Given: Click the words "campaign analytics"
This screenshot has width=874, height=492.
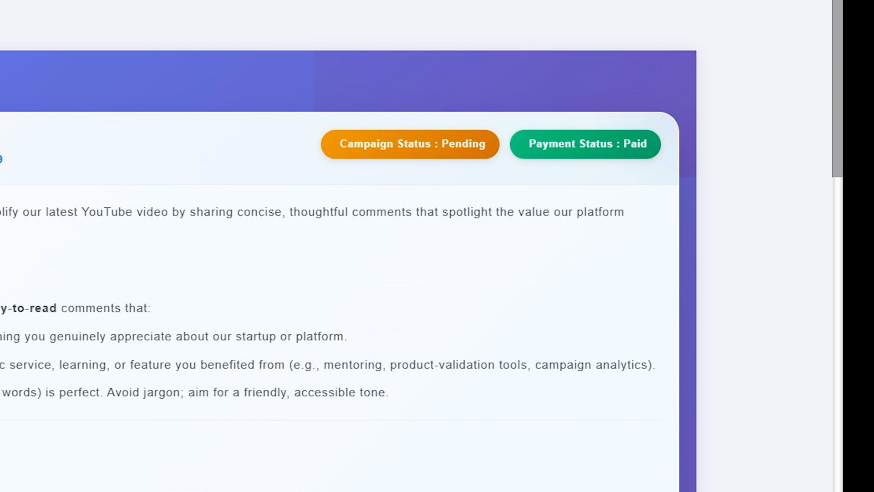Looking at the screenshot, I should 591,365.
